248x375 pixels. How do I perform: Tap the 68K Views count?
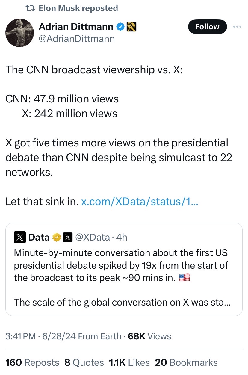(x=149, y=336)
